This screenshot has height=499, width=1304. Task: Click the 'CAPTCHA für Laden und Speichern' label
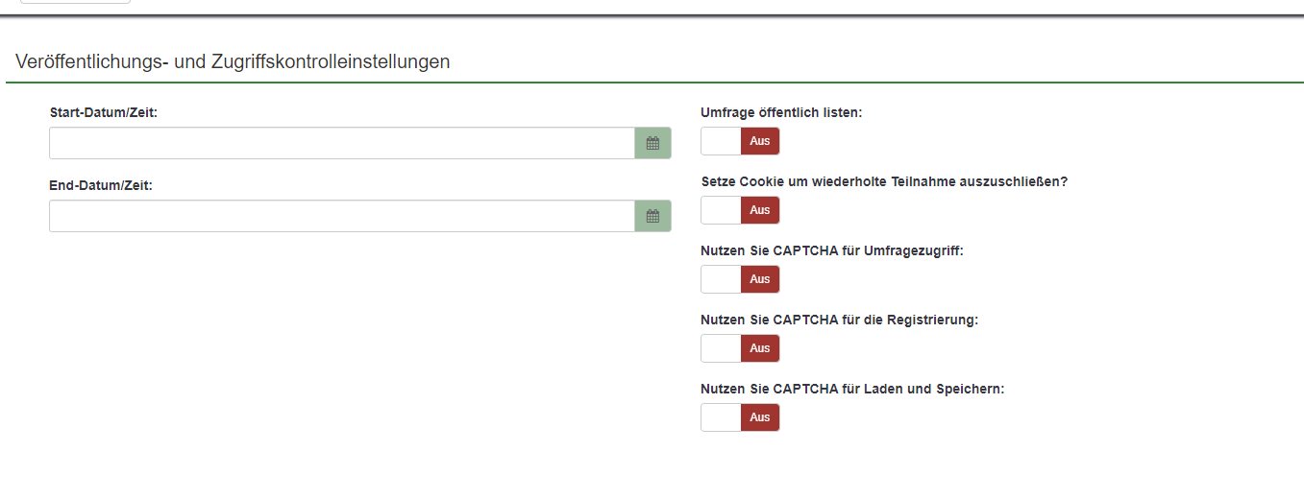point(852,390)
